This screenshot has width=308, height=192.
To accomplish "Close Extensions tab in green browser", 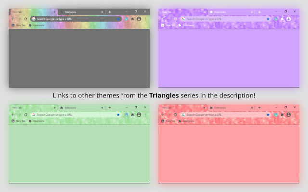I will [102, 108].
